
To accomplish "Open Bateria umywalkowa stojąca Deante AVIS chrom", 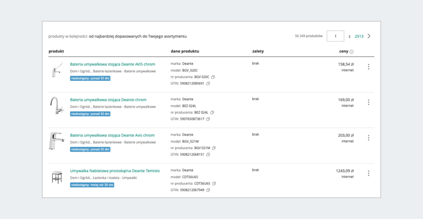I will (112, 64).
